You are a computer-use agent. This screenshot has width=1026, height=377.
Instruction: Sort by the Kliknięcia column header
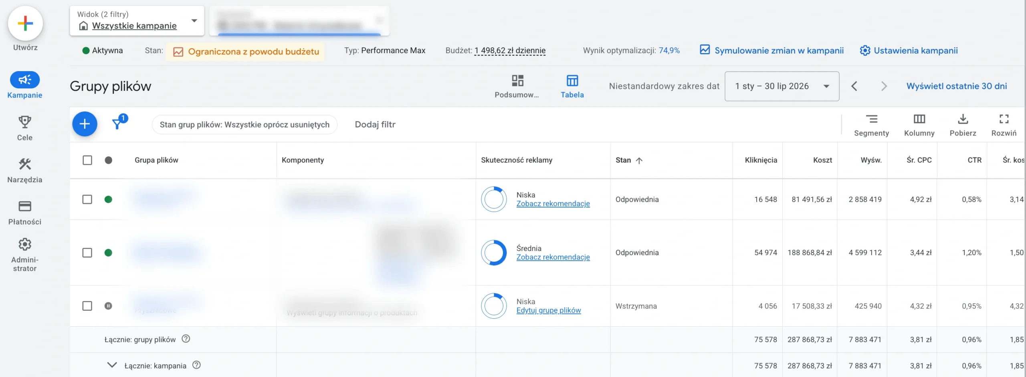coord(761,160)
